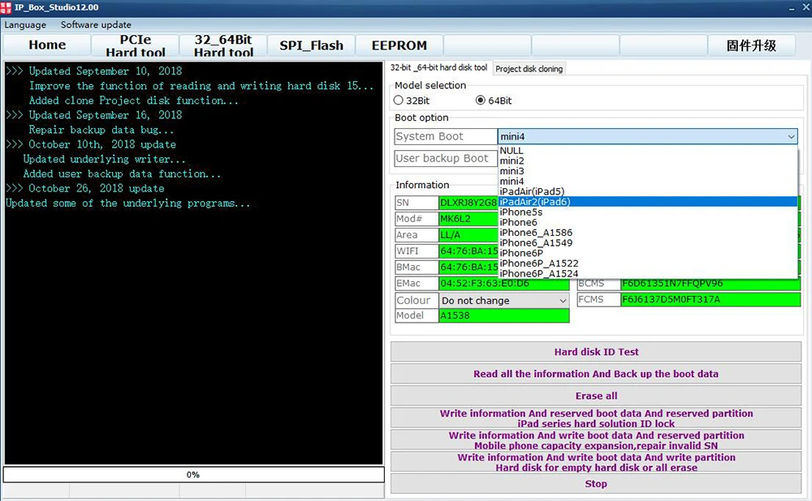Click the 0% progress bar
The width and height of the screenshot is (812, 501).
(194, 474)
